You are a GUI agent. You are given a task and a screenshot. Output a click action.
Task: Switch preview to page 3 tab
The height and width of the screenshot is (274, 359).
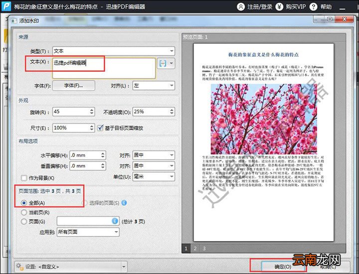coord(204,249)
